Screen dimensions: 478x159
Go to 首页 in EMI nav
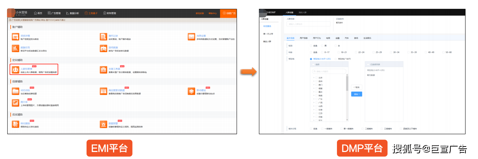(x=38, y=13)
